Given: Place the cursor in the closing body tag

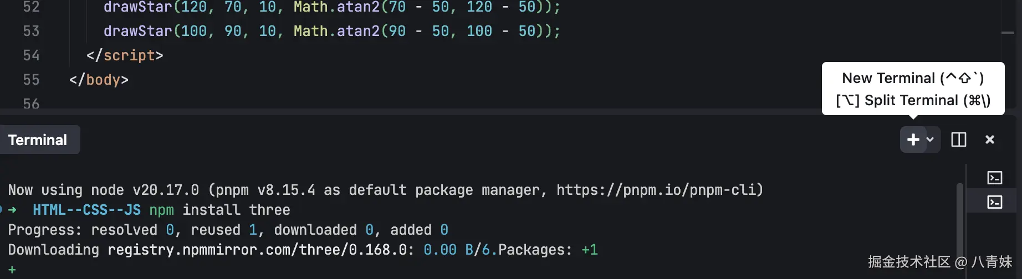Looking at the screenshot, I should point(99,80).
